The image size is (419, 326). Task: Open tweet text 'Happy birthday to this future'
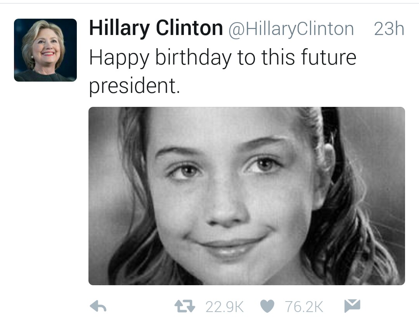222,58
